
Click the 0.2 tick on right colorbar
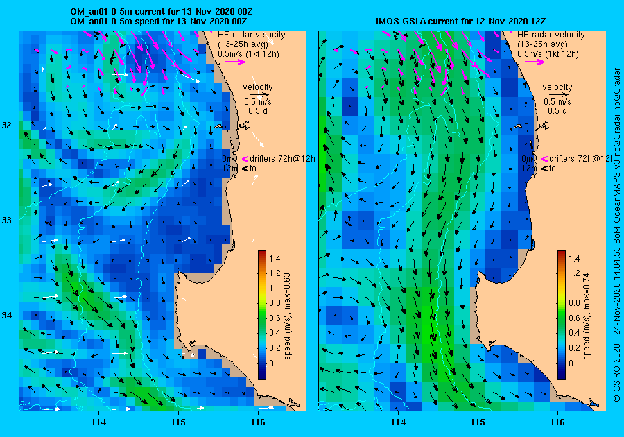[x=574, y=348]
